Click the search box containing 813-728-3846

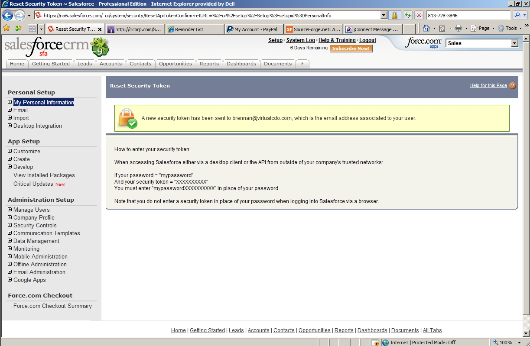click(469, 16)
